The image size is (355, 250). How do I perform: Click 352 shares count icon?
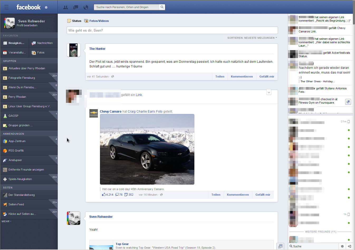pos(129,195)
